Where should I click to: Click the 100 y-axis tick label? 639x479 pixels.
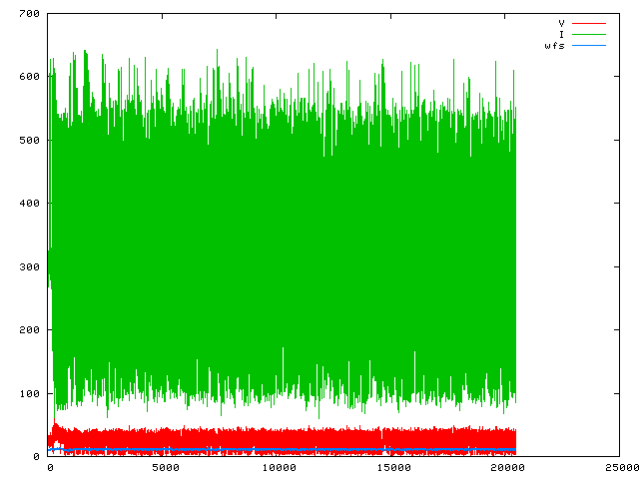[x=28, y=393]
